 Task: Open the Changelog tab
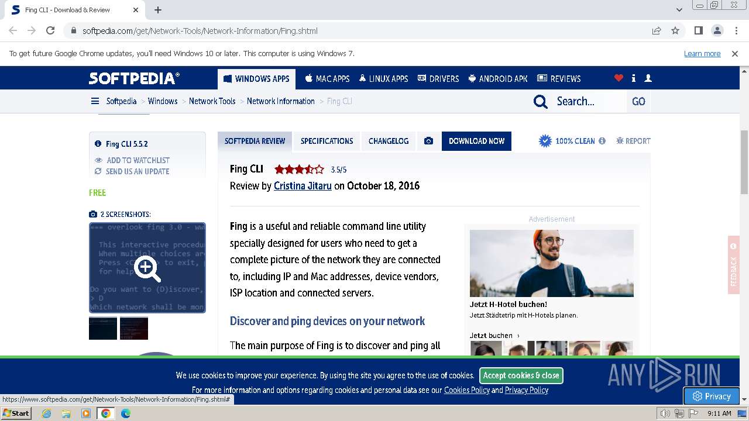click(389, 141)
